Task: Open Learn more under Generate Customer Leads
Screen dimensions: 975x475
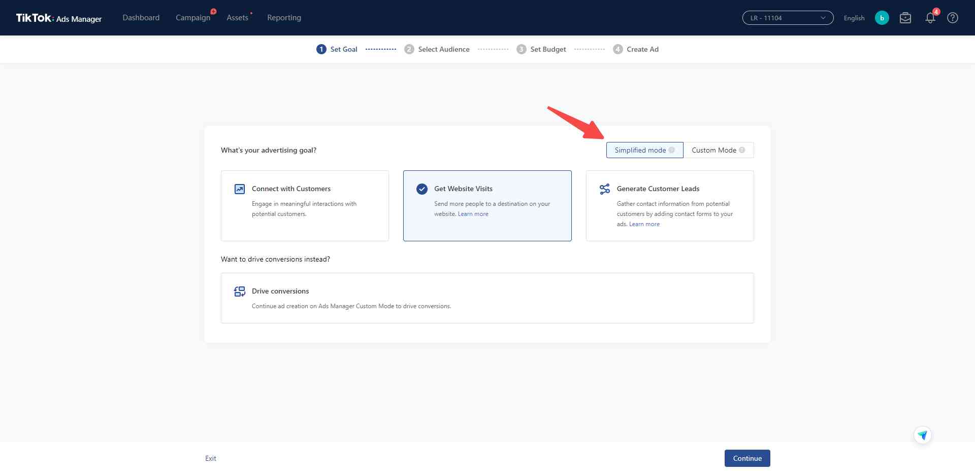Action: click(644, 224)
